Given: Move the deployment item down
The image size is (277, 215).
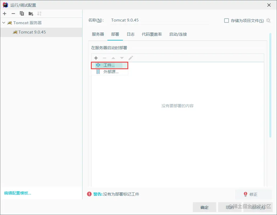Looking at the screenshot, I should click(x=122, y=58).
